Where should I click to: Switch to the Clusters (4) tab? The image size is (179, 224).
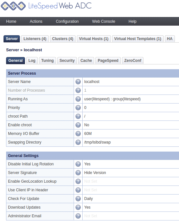63,39
